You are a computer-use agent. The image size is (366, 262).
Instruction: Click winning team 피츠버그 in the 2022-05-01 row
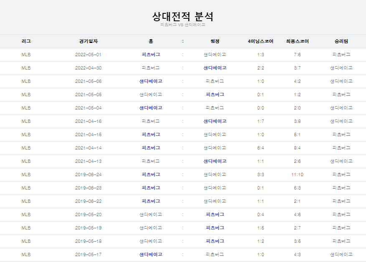coord(341,55)
